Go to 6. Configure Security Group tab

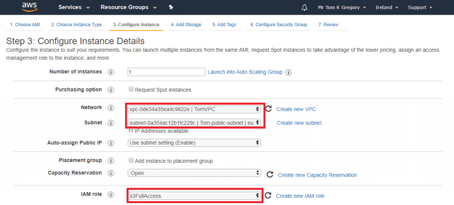278,24
